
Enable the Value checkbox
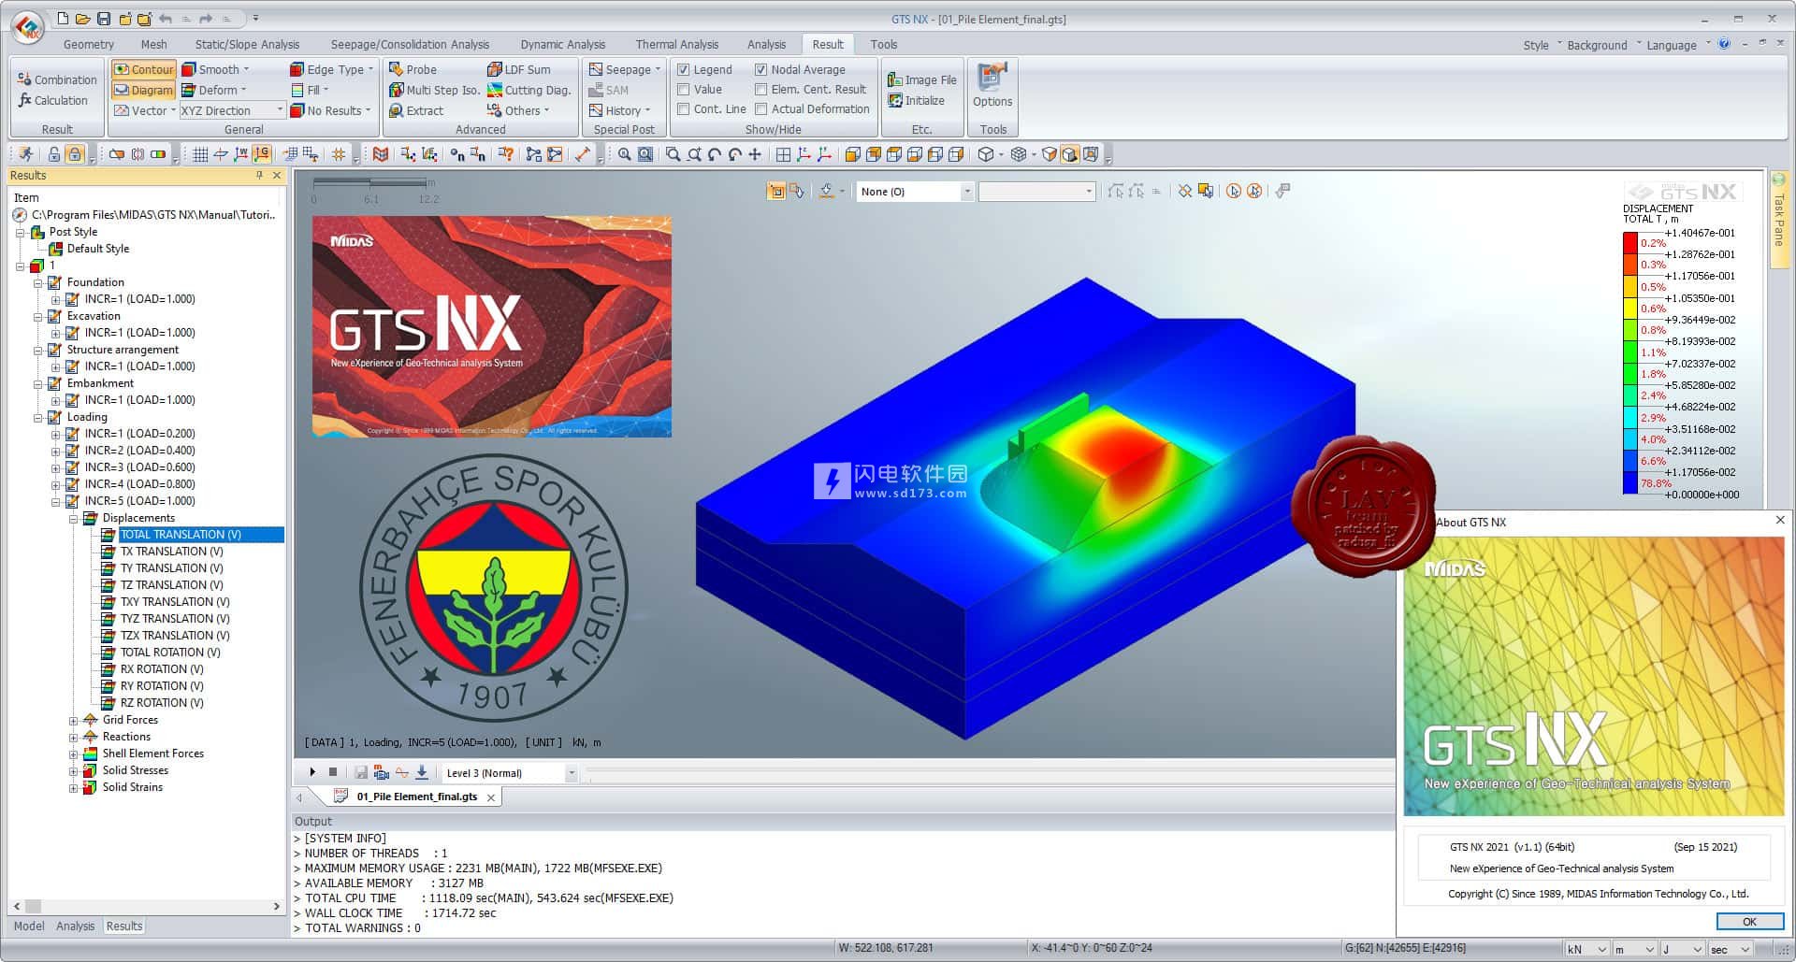point(684,90)
